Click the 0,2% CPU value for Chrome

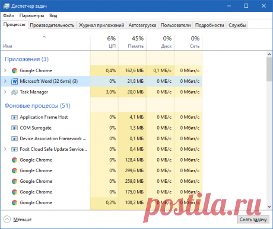pos(111,202)
